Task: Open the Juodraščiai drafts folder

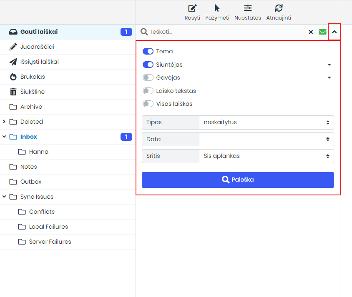Action: (67, 47)
